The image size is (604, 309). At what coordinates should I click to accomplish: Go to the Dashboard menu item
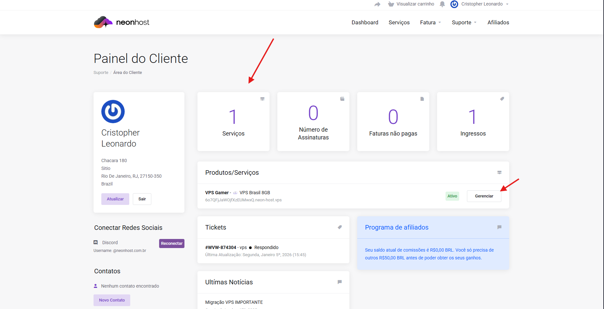coord(365,22)
